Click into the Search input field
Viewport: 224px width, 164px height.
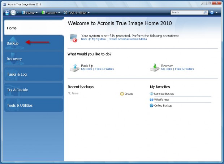(x=186, y=12)
